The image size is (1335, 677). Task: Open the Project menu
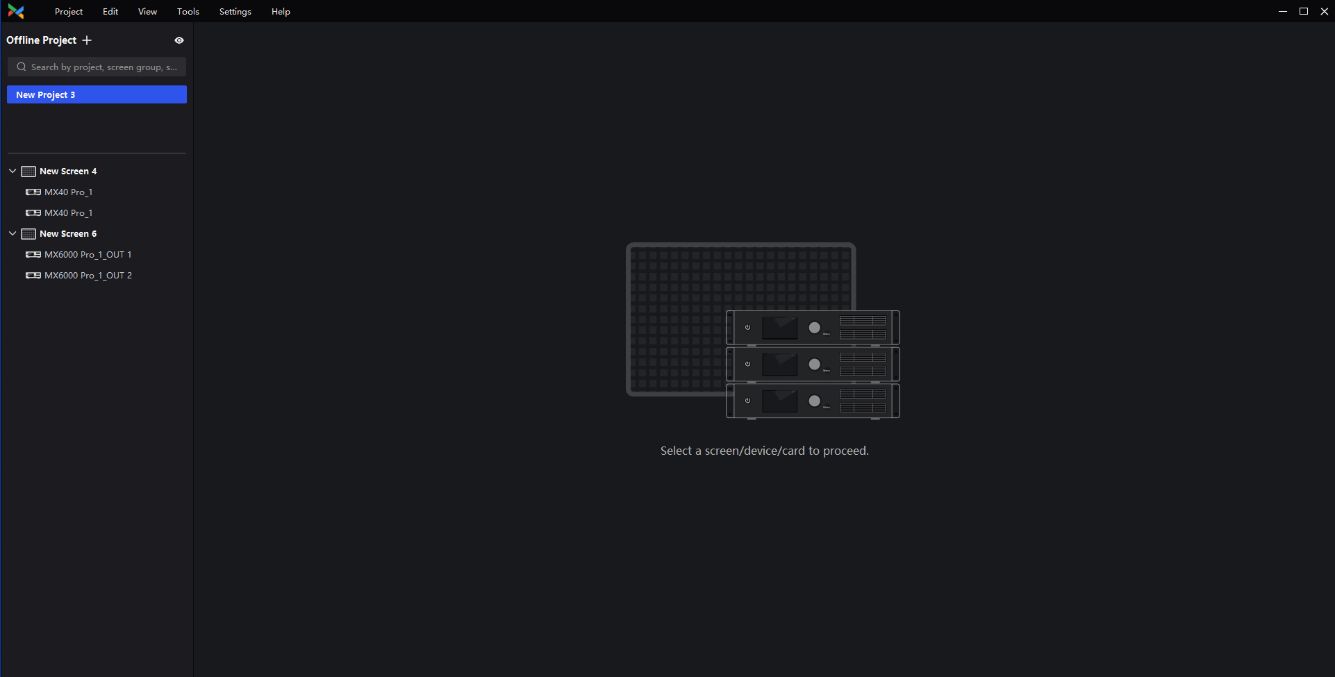[x=69, y=12]
